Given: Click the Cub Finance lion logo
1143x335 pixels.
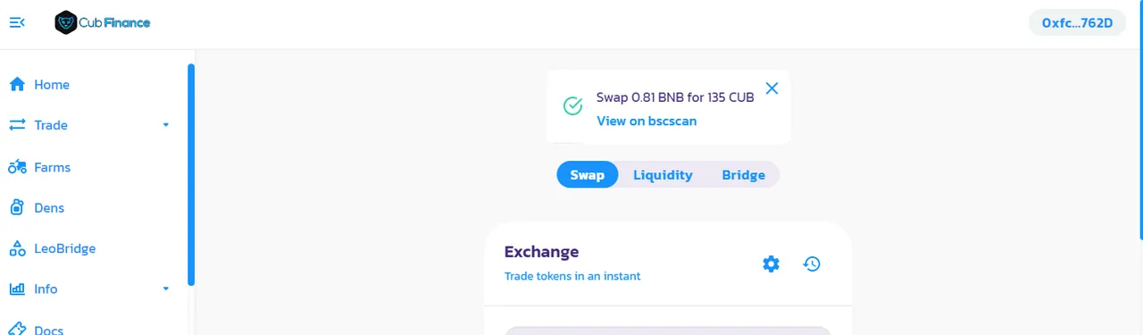Looking at the screenshot, I should pos(65,23).
